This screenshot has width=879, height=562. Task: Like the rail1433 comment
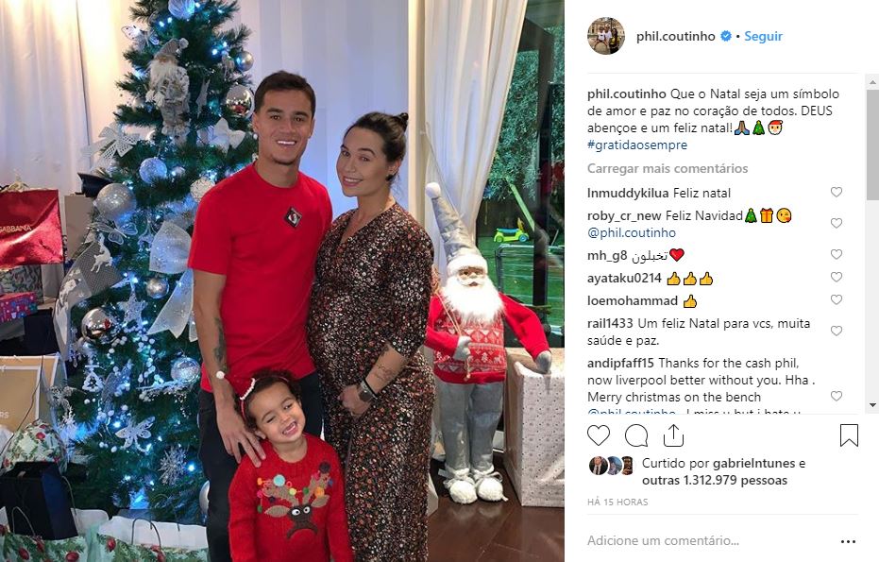point(837,331)
